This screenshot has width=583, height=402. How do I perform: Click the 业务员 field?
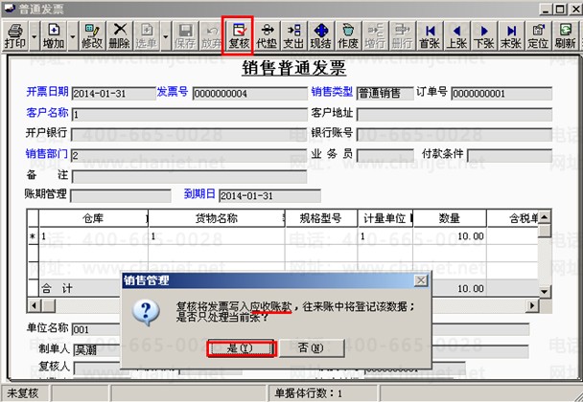(385, 155)
